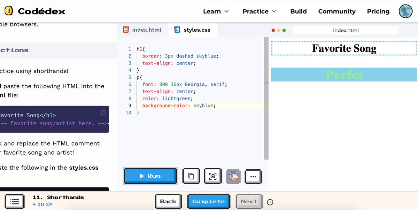Click the 'Favorite Song' heading in preview

pos(344,48)
